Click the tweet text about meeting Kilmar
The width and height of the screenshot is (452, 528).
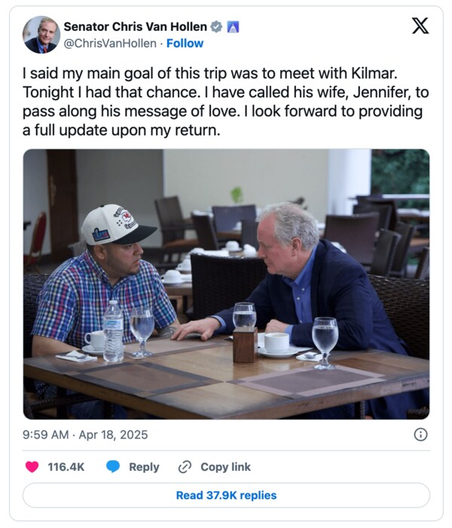tap(224, 97)
